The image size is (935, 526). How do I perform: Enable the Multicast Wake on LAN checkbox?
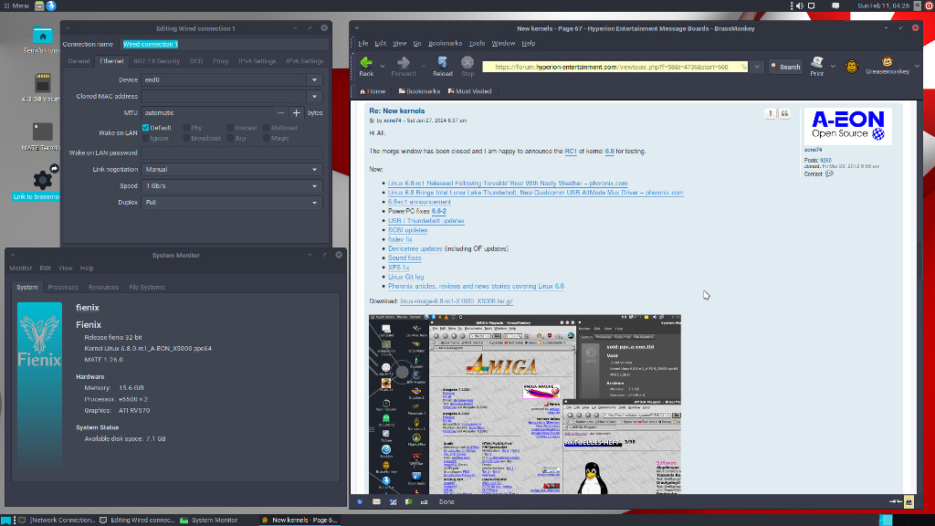[267, 128]
